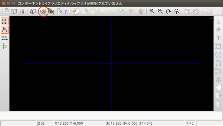Click the zoom out magnifier
Image resolution: width=223 pixels, height=126 pixels.
click(160, 11)
